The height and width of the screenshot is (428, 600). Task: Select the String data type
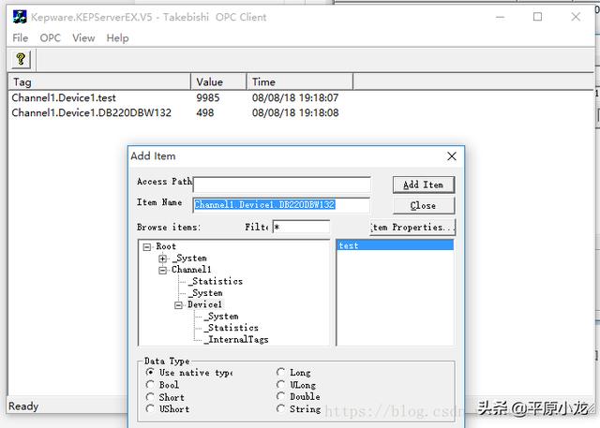tap(280, 408)
